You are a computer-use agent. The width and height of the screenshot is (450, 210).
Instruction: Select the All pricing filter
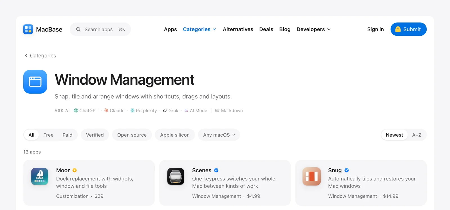31,135
